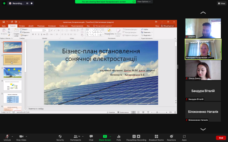Open the Анимация ribbon tab
The width and height of the screenshot is (228, 142).
coord(52,26)
